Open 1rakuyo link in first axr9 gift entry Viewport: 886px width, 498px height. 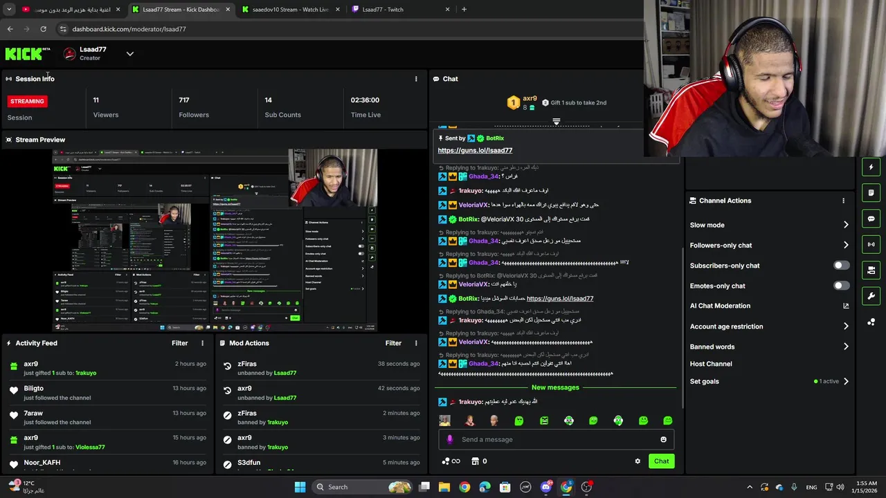[x=86, y=373]
